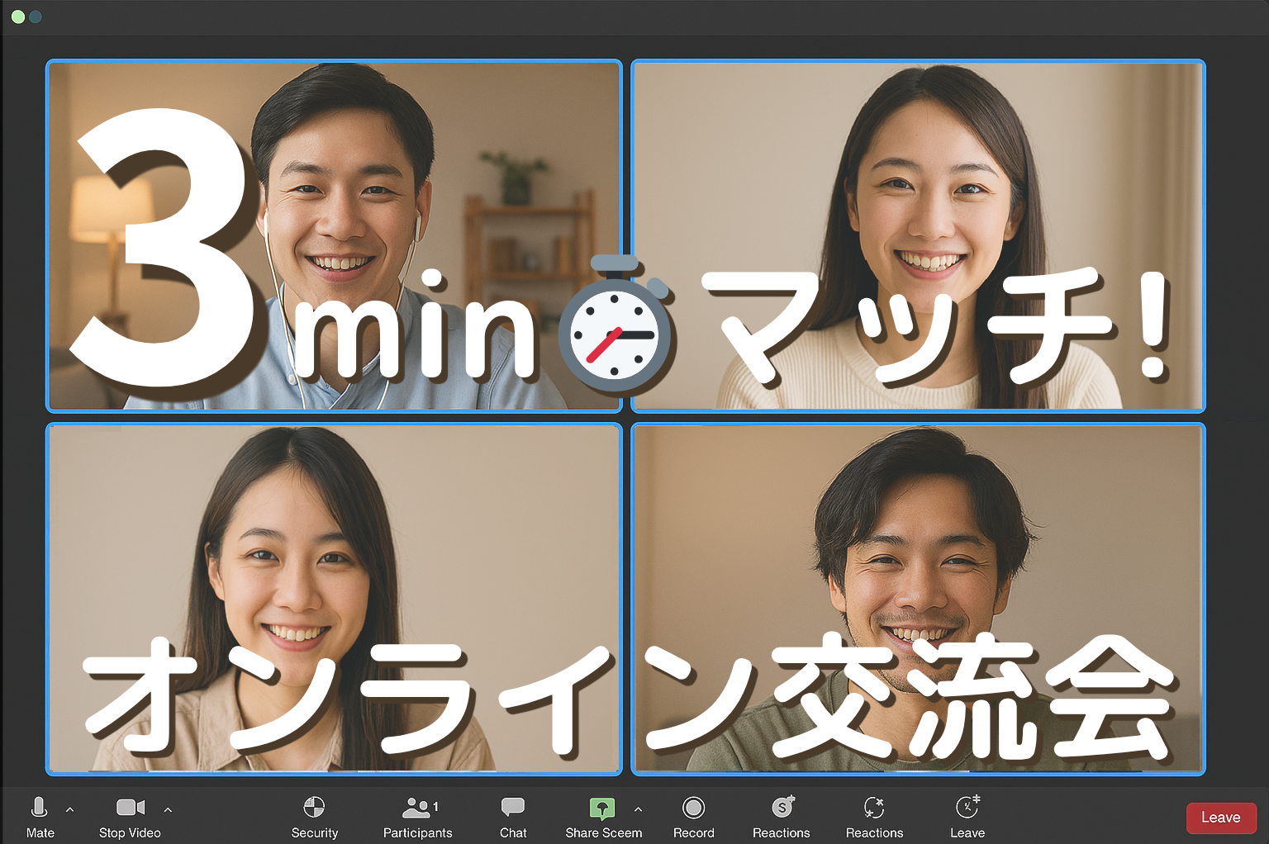Click the green window dot at top-left
Image resolution: width=1269 pixels, height=844 pixels.
[x=17, y=17]
